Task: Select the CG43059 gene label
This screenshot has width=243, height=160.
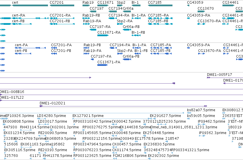Action: tap(195, 3)
